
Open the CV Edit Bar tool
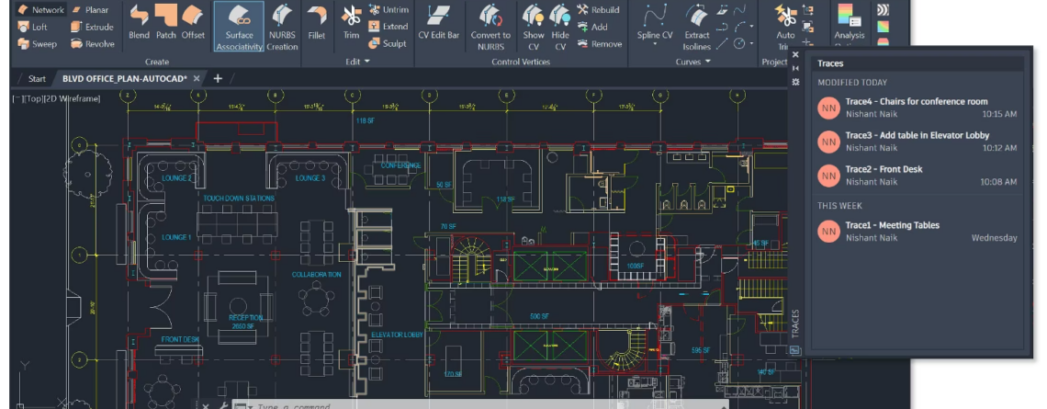[438, 22]
